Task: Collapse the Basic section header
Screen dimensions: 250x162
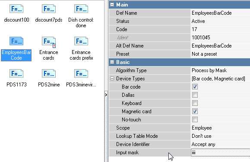Action: pyautogui.click(x=112, y=62)
